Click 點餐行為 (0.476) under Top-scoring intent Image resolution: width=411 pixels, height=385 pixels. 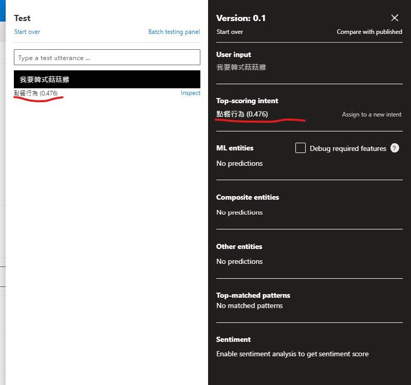pos(242,114)
